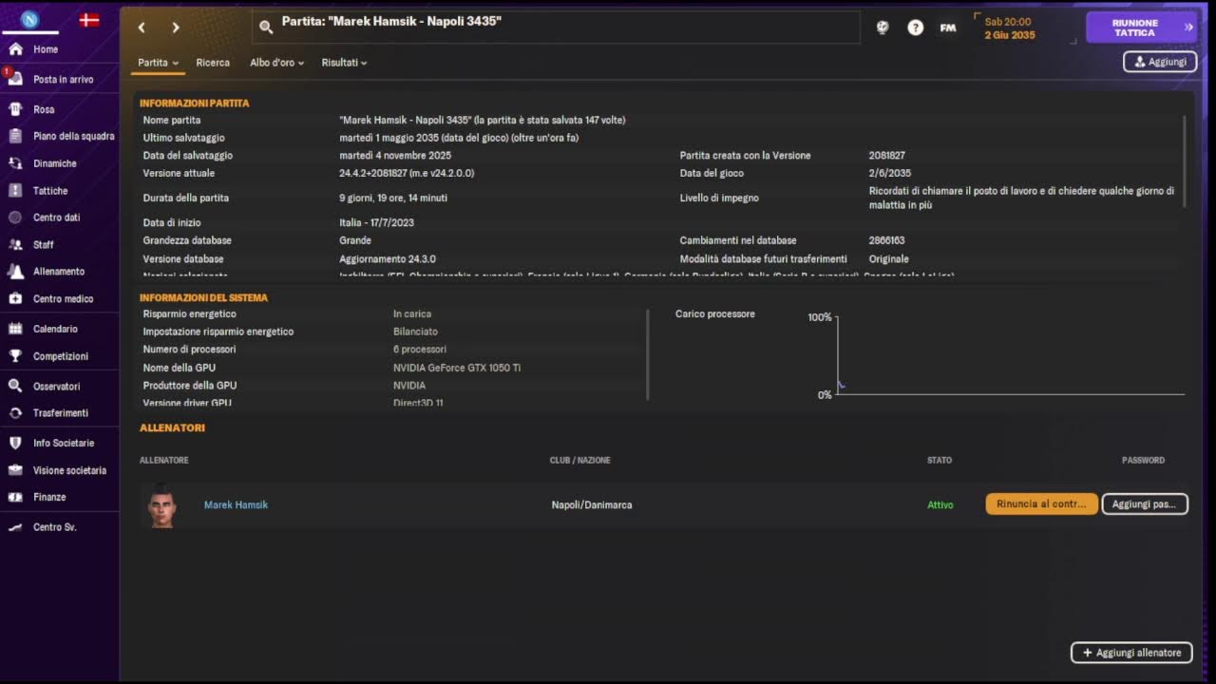Open Finanze money icon
The height and width of the screenshot is (684, 1216).
point(15,497)
